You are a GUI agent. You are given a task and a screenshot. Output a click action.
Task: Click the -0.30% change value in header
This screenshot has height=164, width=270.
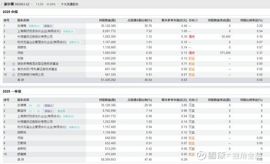pos(51,4)
